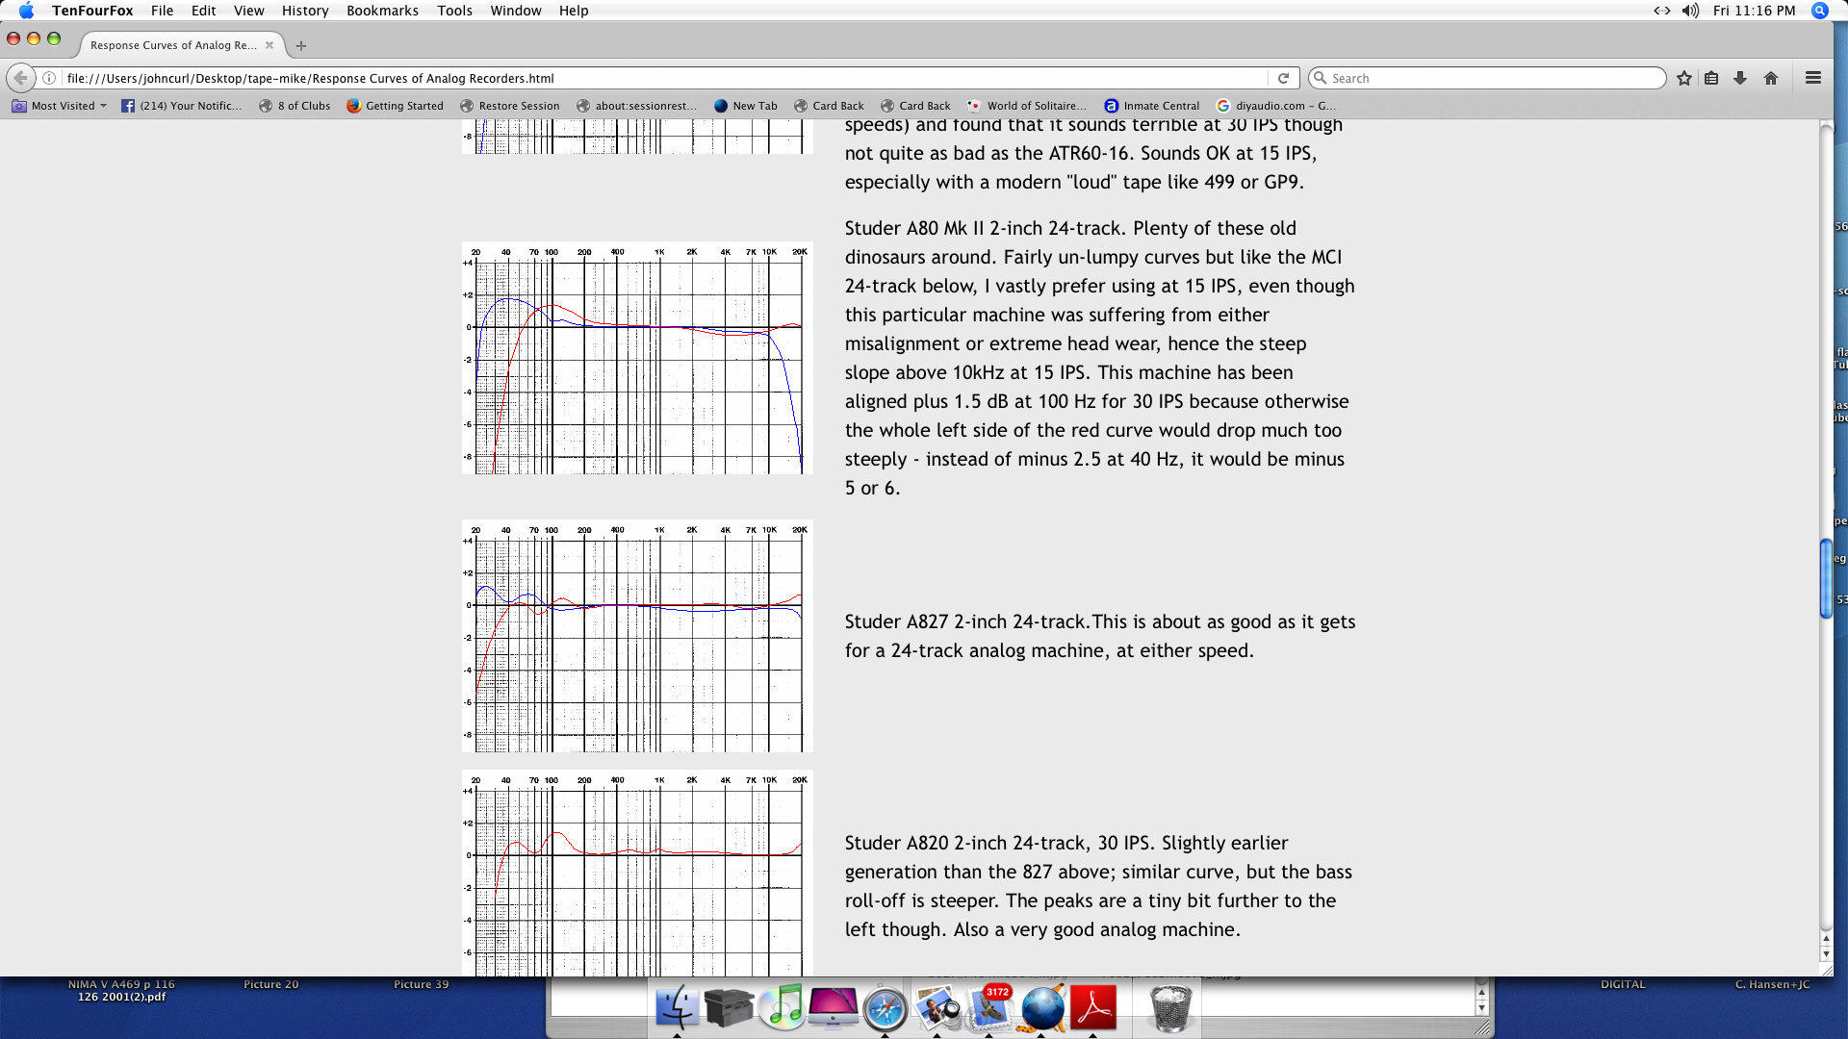Open the about:sessionrestore bookmark
The width and height of the screenshot is (1848, 1039).
635,106
